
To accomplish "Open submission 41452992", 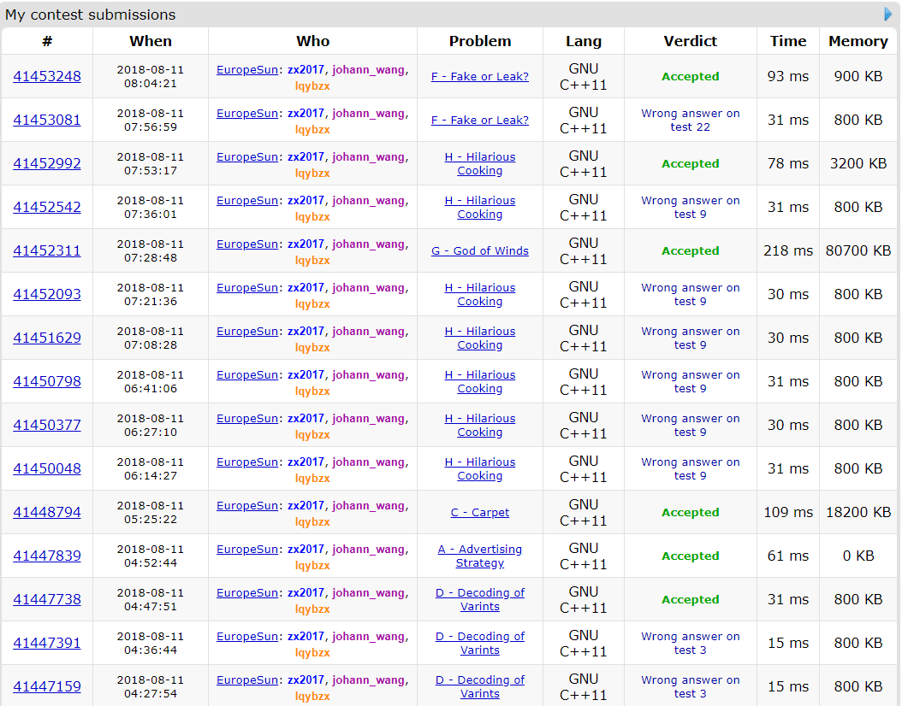I will (x=47, y=163).
